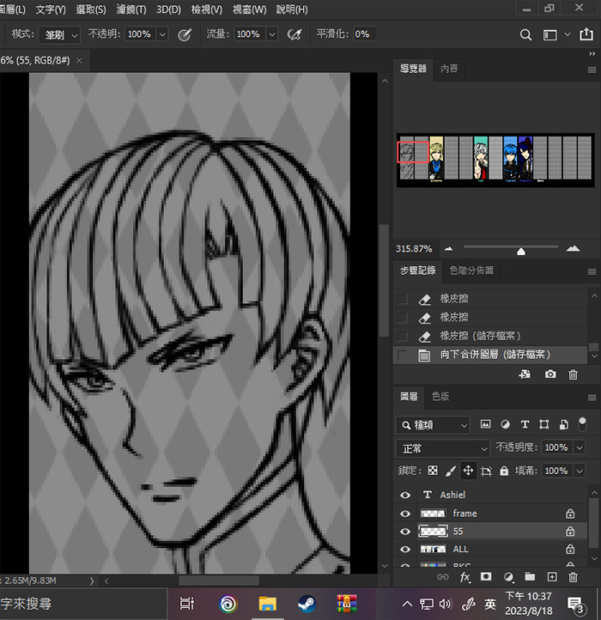This screenshot has height=620, width=601.
Task: Click the canvas horizontal scrollbar
Action: [x=219, y=580]
